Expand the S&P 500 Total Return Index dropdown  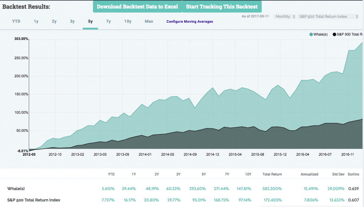point(328,17)
